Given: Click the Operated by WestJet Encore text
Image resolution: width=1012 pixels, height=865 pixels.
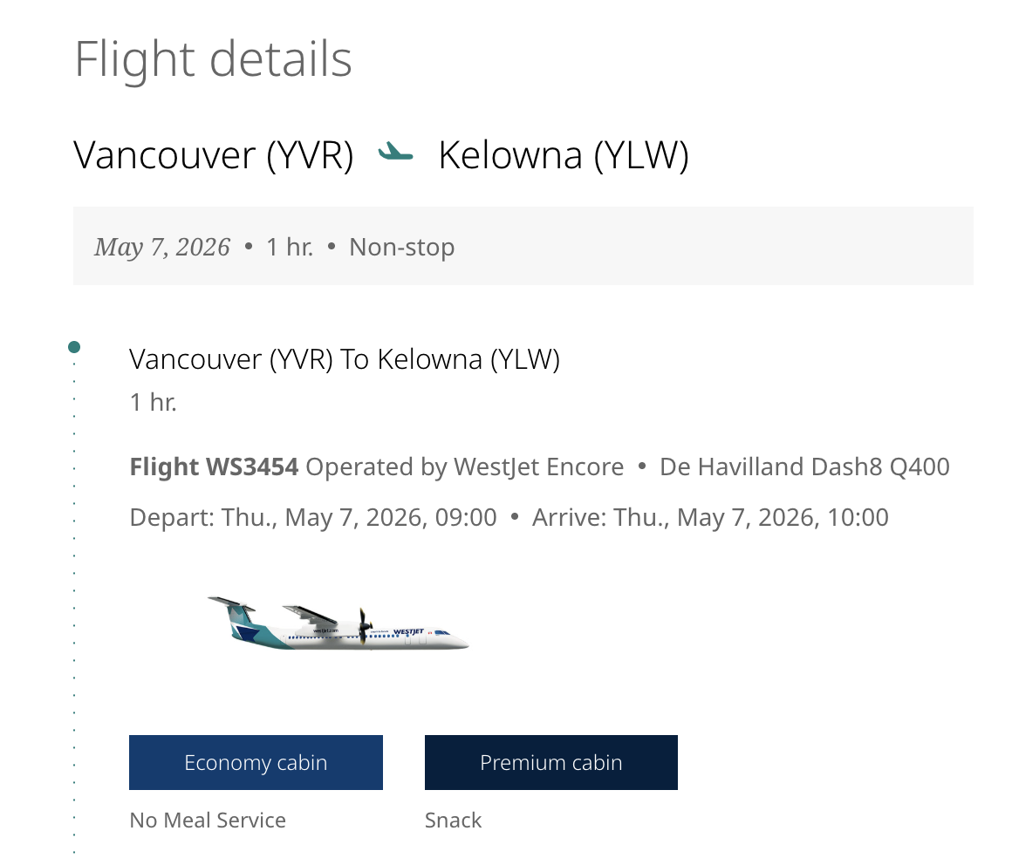Looking at the screenshot, I should 464,467.
